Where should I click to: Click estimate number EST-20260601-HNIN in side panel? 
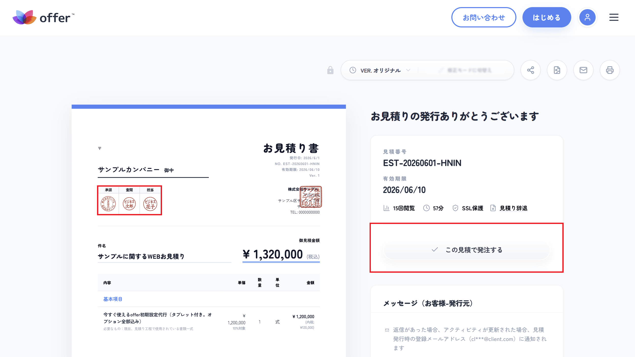(x=422, y=163)
